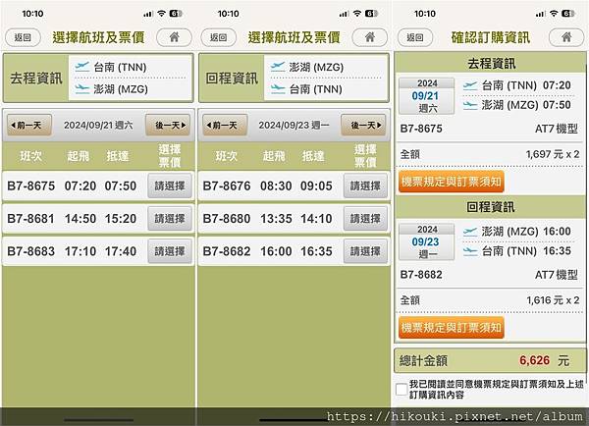This screenshot has width=589, height=426.
Task: Open ticket rules under outbound flight B7-8675
Action: point(452,182)
